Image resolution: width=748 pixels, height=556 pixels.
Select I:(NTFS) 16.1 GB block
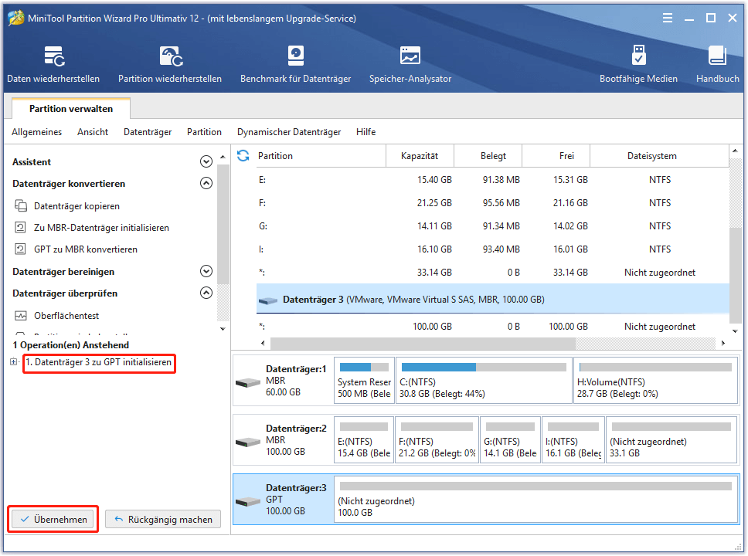tap(573, 440)
